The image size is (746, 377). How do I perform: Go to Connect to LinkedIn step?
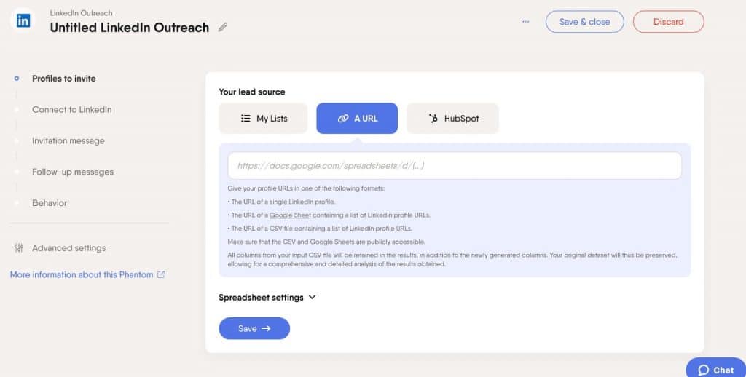[72, 109]
